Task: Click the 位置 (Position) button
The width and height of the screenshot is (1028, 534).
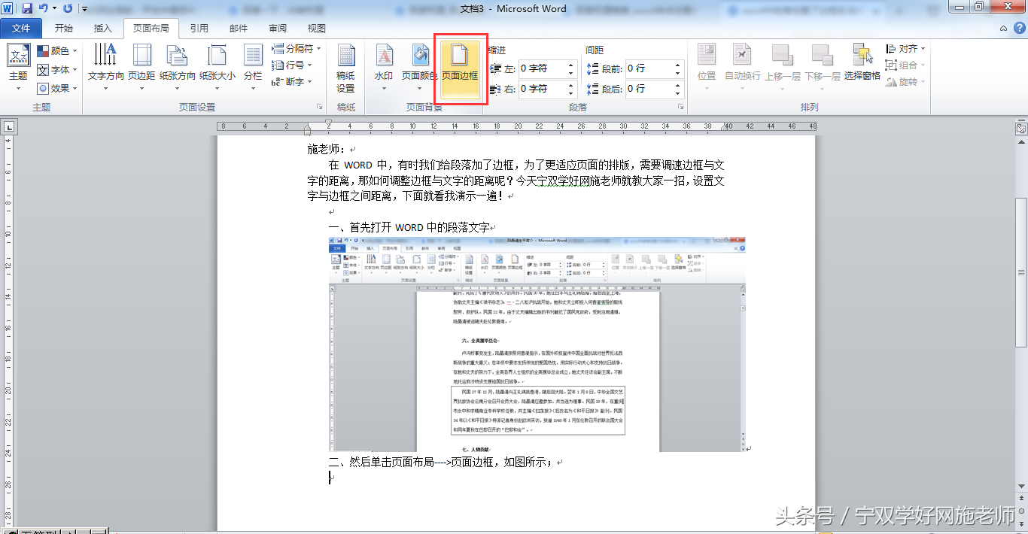Action: coord(707,67)
